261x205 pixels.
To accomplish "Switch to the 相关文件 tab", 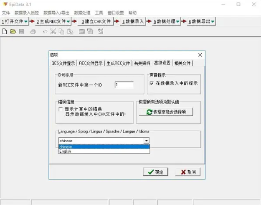I will coord(182,63).
